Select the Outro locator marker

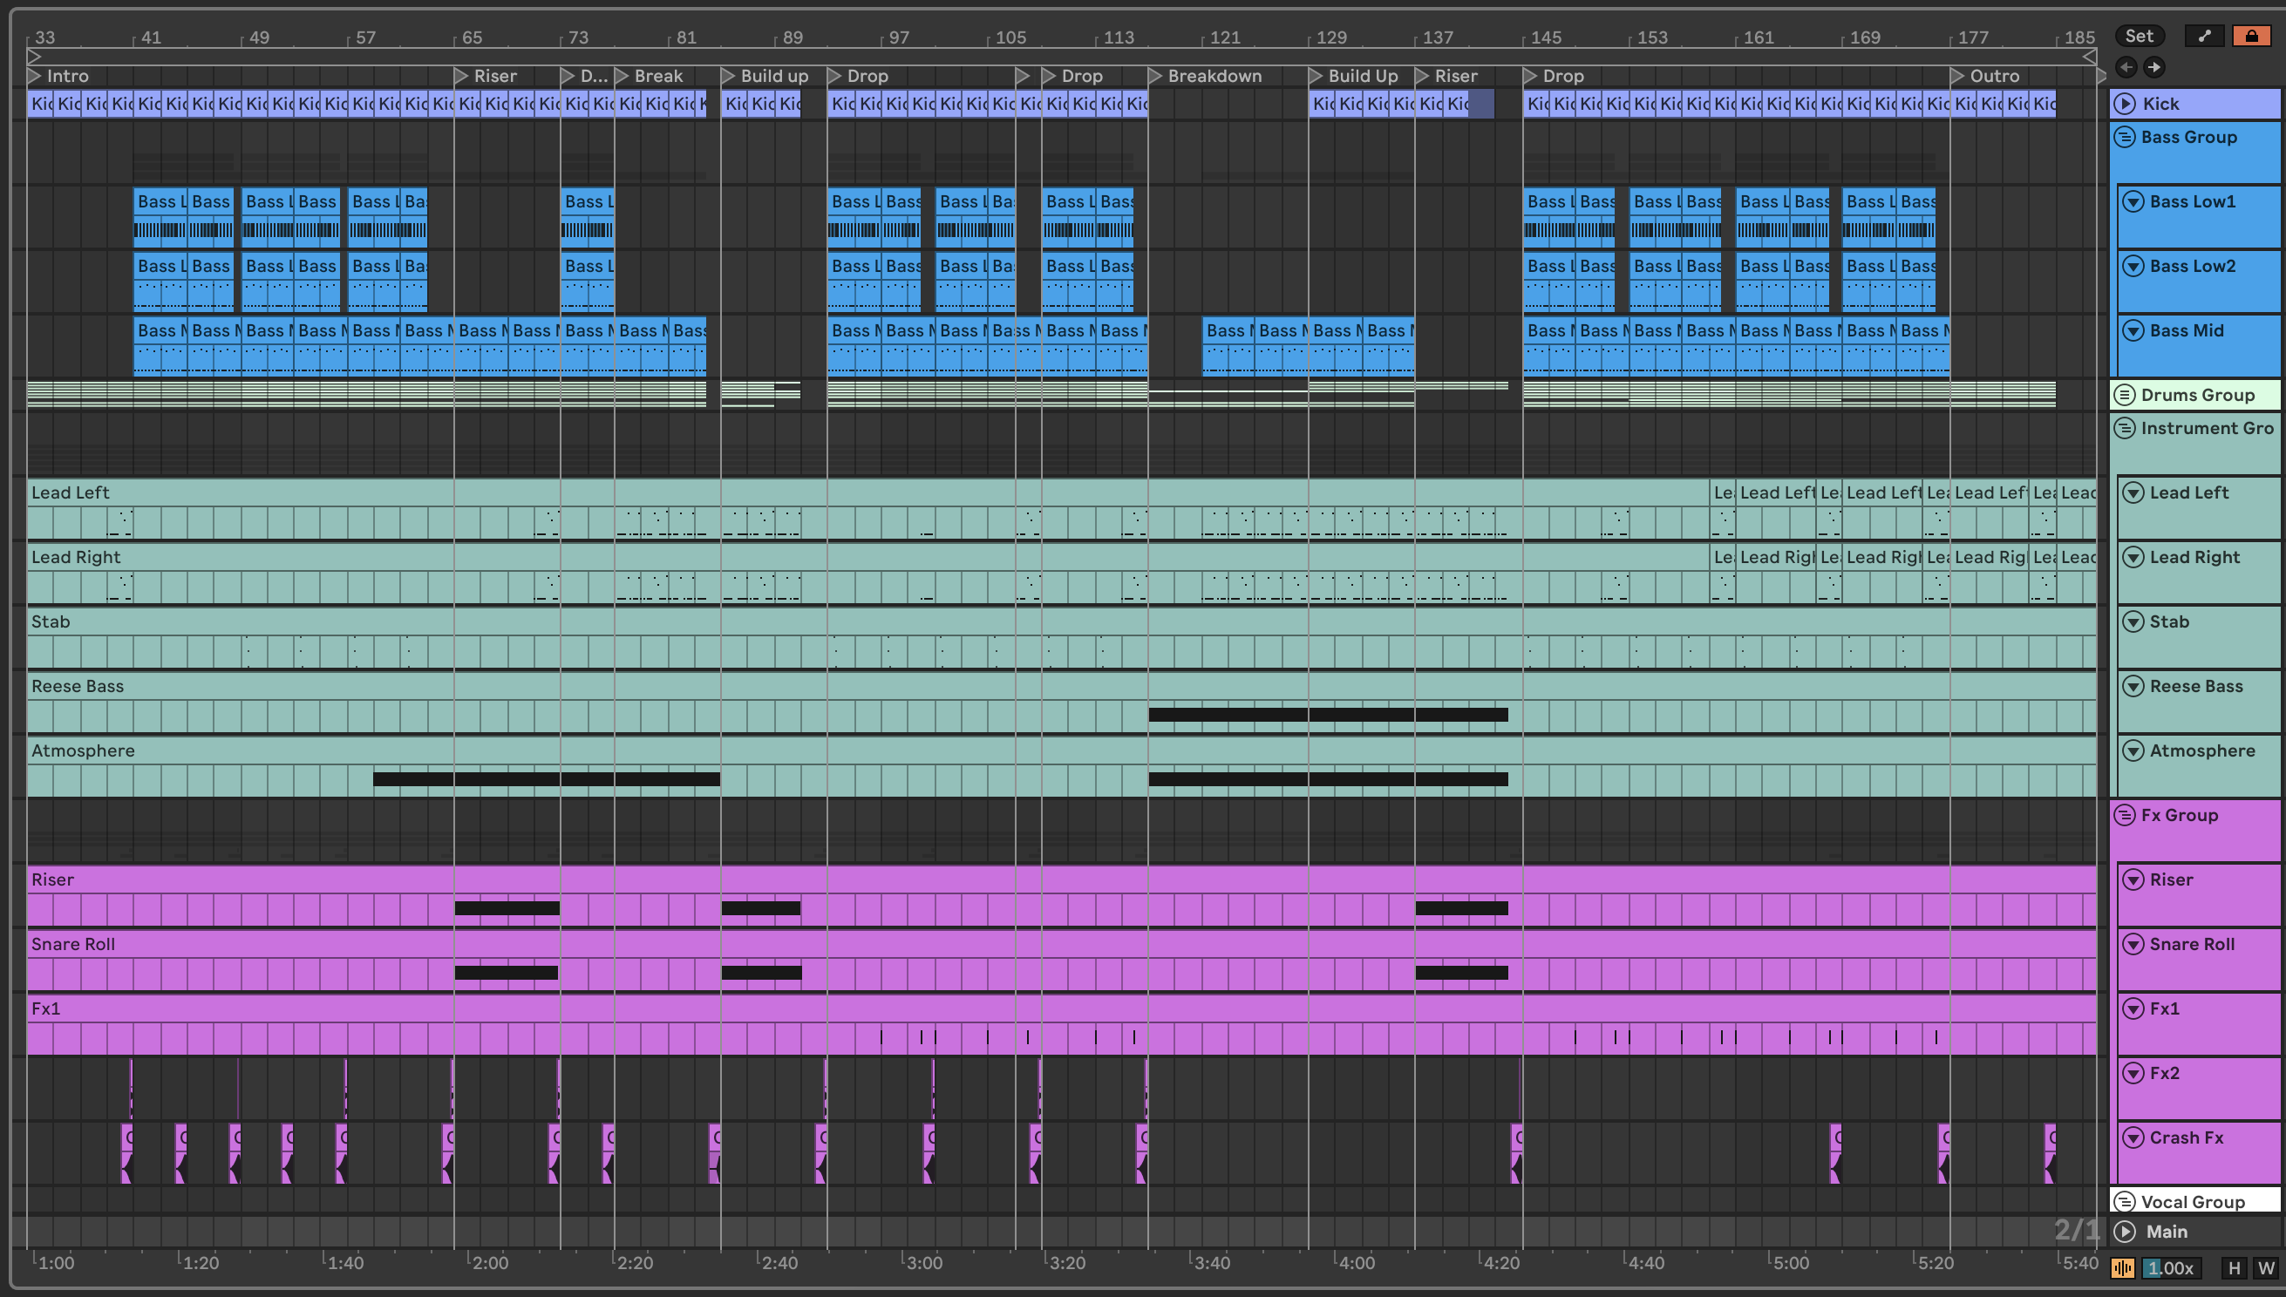point(1957,76)
